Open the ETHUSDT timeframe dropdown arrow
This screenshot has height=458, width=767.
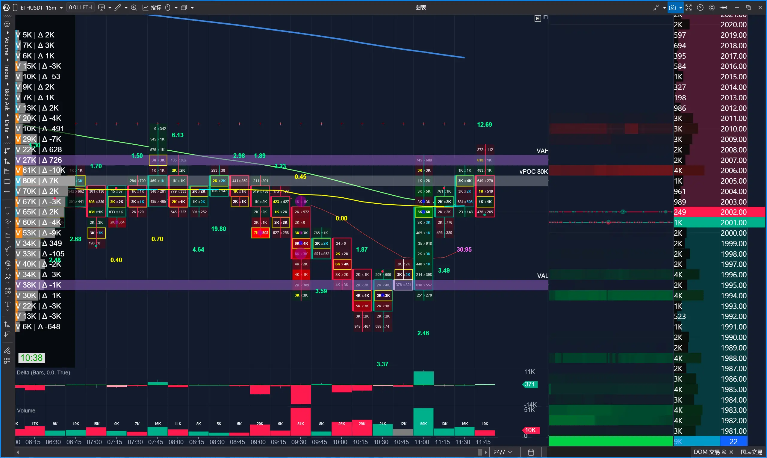coord(61,8)
